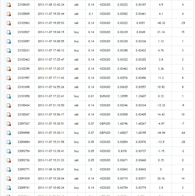Click close price 1.33607
The height and width of the screenshot is (196, 195).
tap(141, 96)
